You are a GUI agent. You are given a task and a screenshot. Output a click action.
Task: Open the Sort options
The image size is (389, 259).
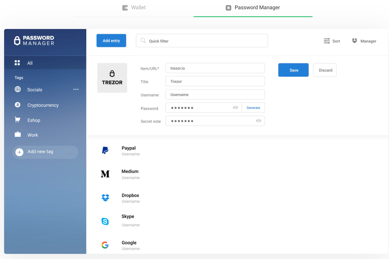pyautogui.click(x=332, y=41)
